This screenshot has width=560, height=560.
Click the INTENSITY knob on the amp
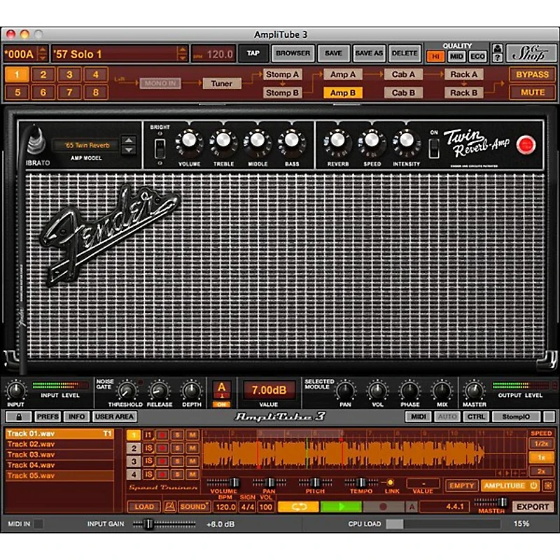pos(406,141)
